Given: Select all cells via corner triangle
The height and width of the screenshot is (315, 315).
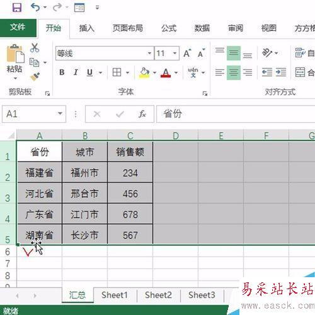Looking at the screenshot, I should (11, 135).
